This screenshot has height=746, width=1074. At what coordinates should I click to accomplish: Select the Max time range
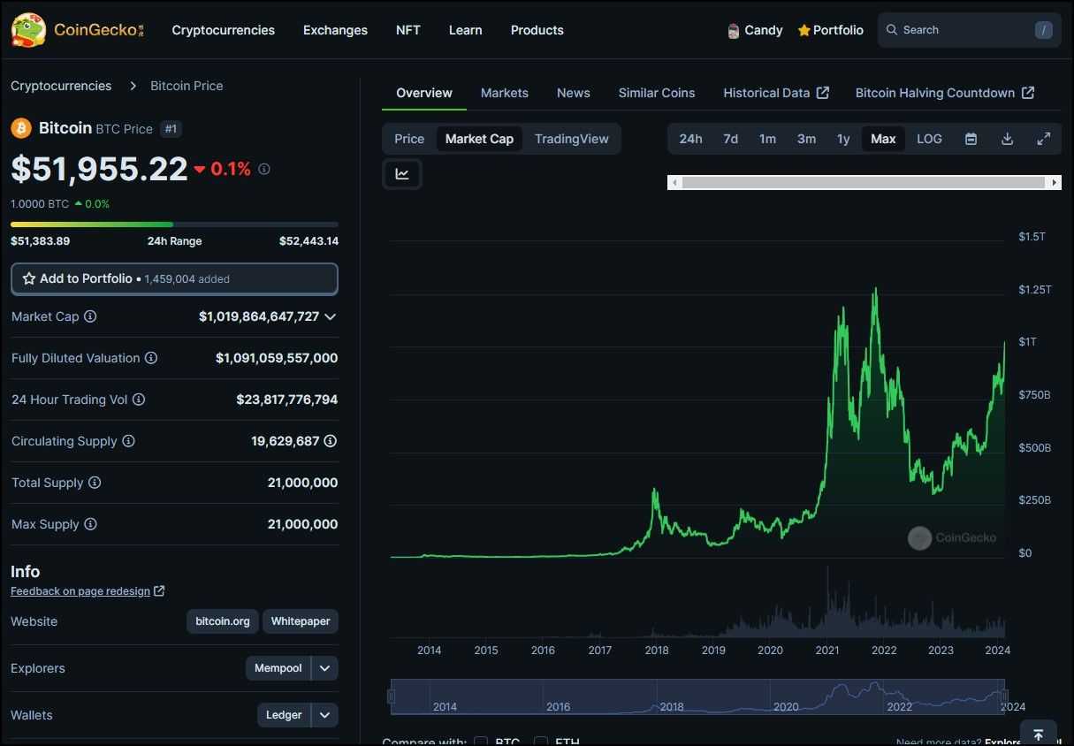tap(883, 139)
